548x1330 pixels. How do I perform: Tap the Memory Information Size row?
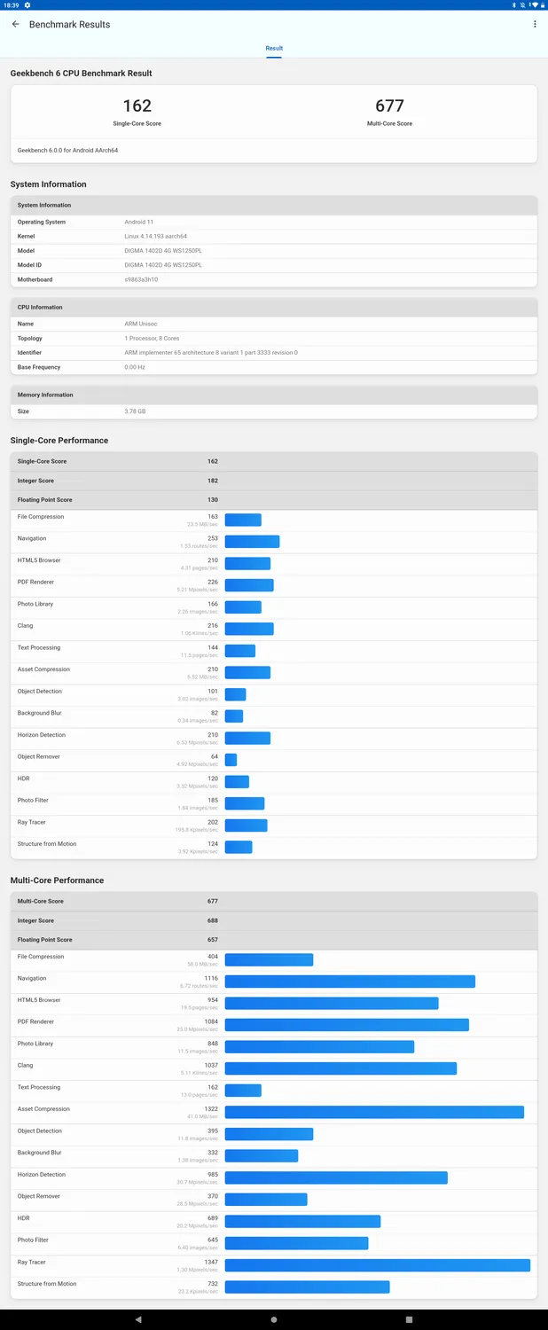tap(273, 411)
